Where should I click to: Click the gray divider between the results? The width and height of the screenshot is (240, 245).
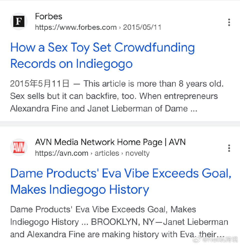pyautogui.click(x=120, y=124)
